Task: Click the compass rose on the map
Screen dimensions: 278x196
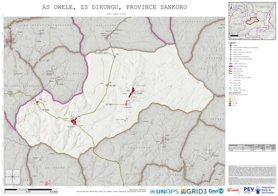Action: 12,176
